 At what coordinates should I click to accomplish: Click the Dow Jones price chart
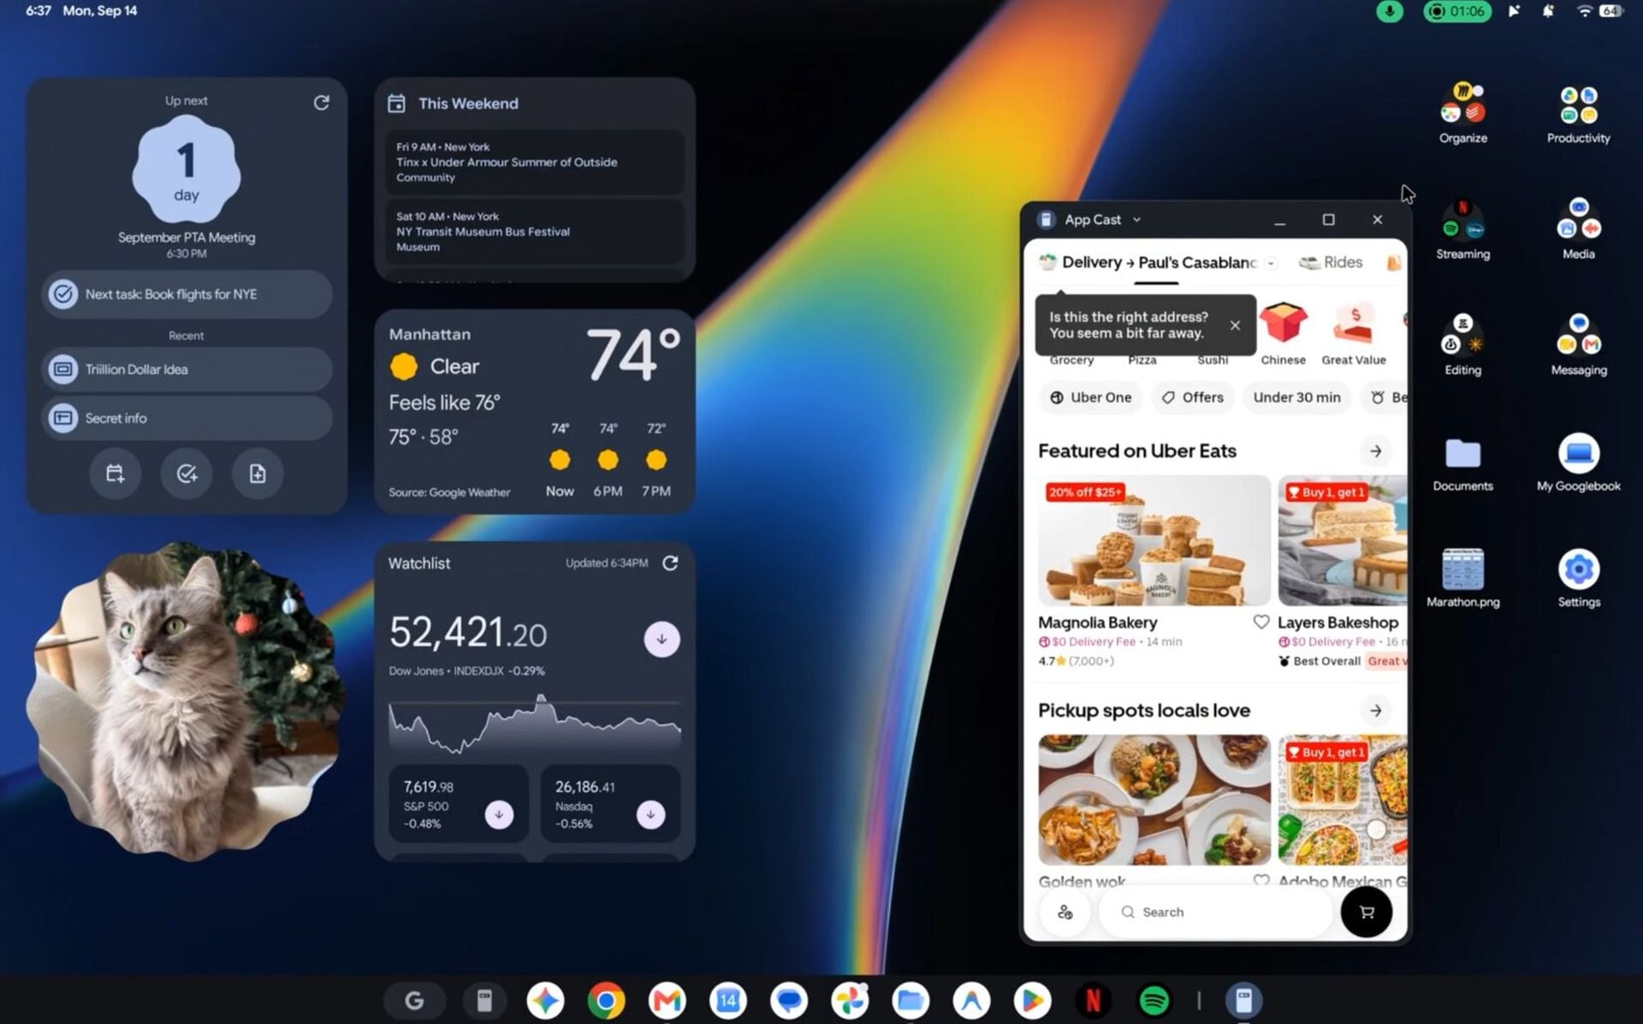click(x=535, y=723)
